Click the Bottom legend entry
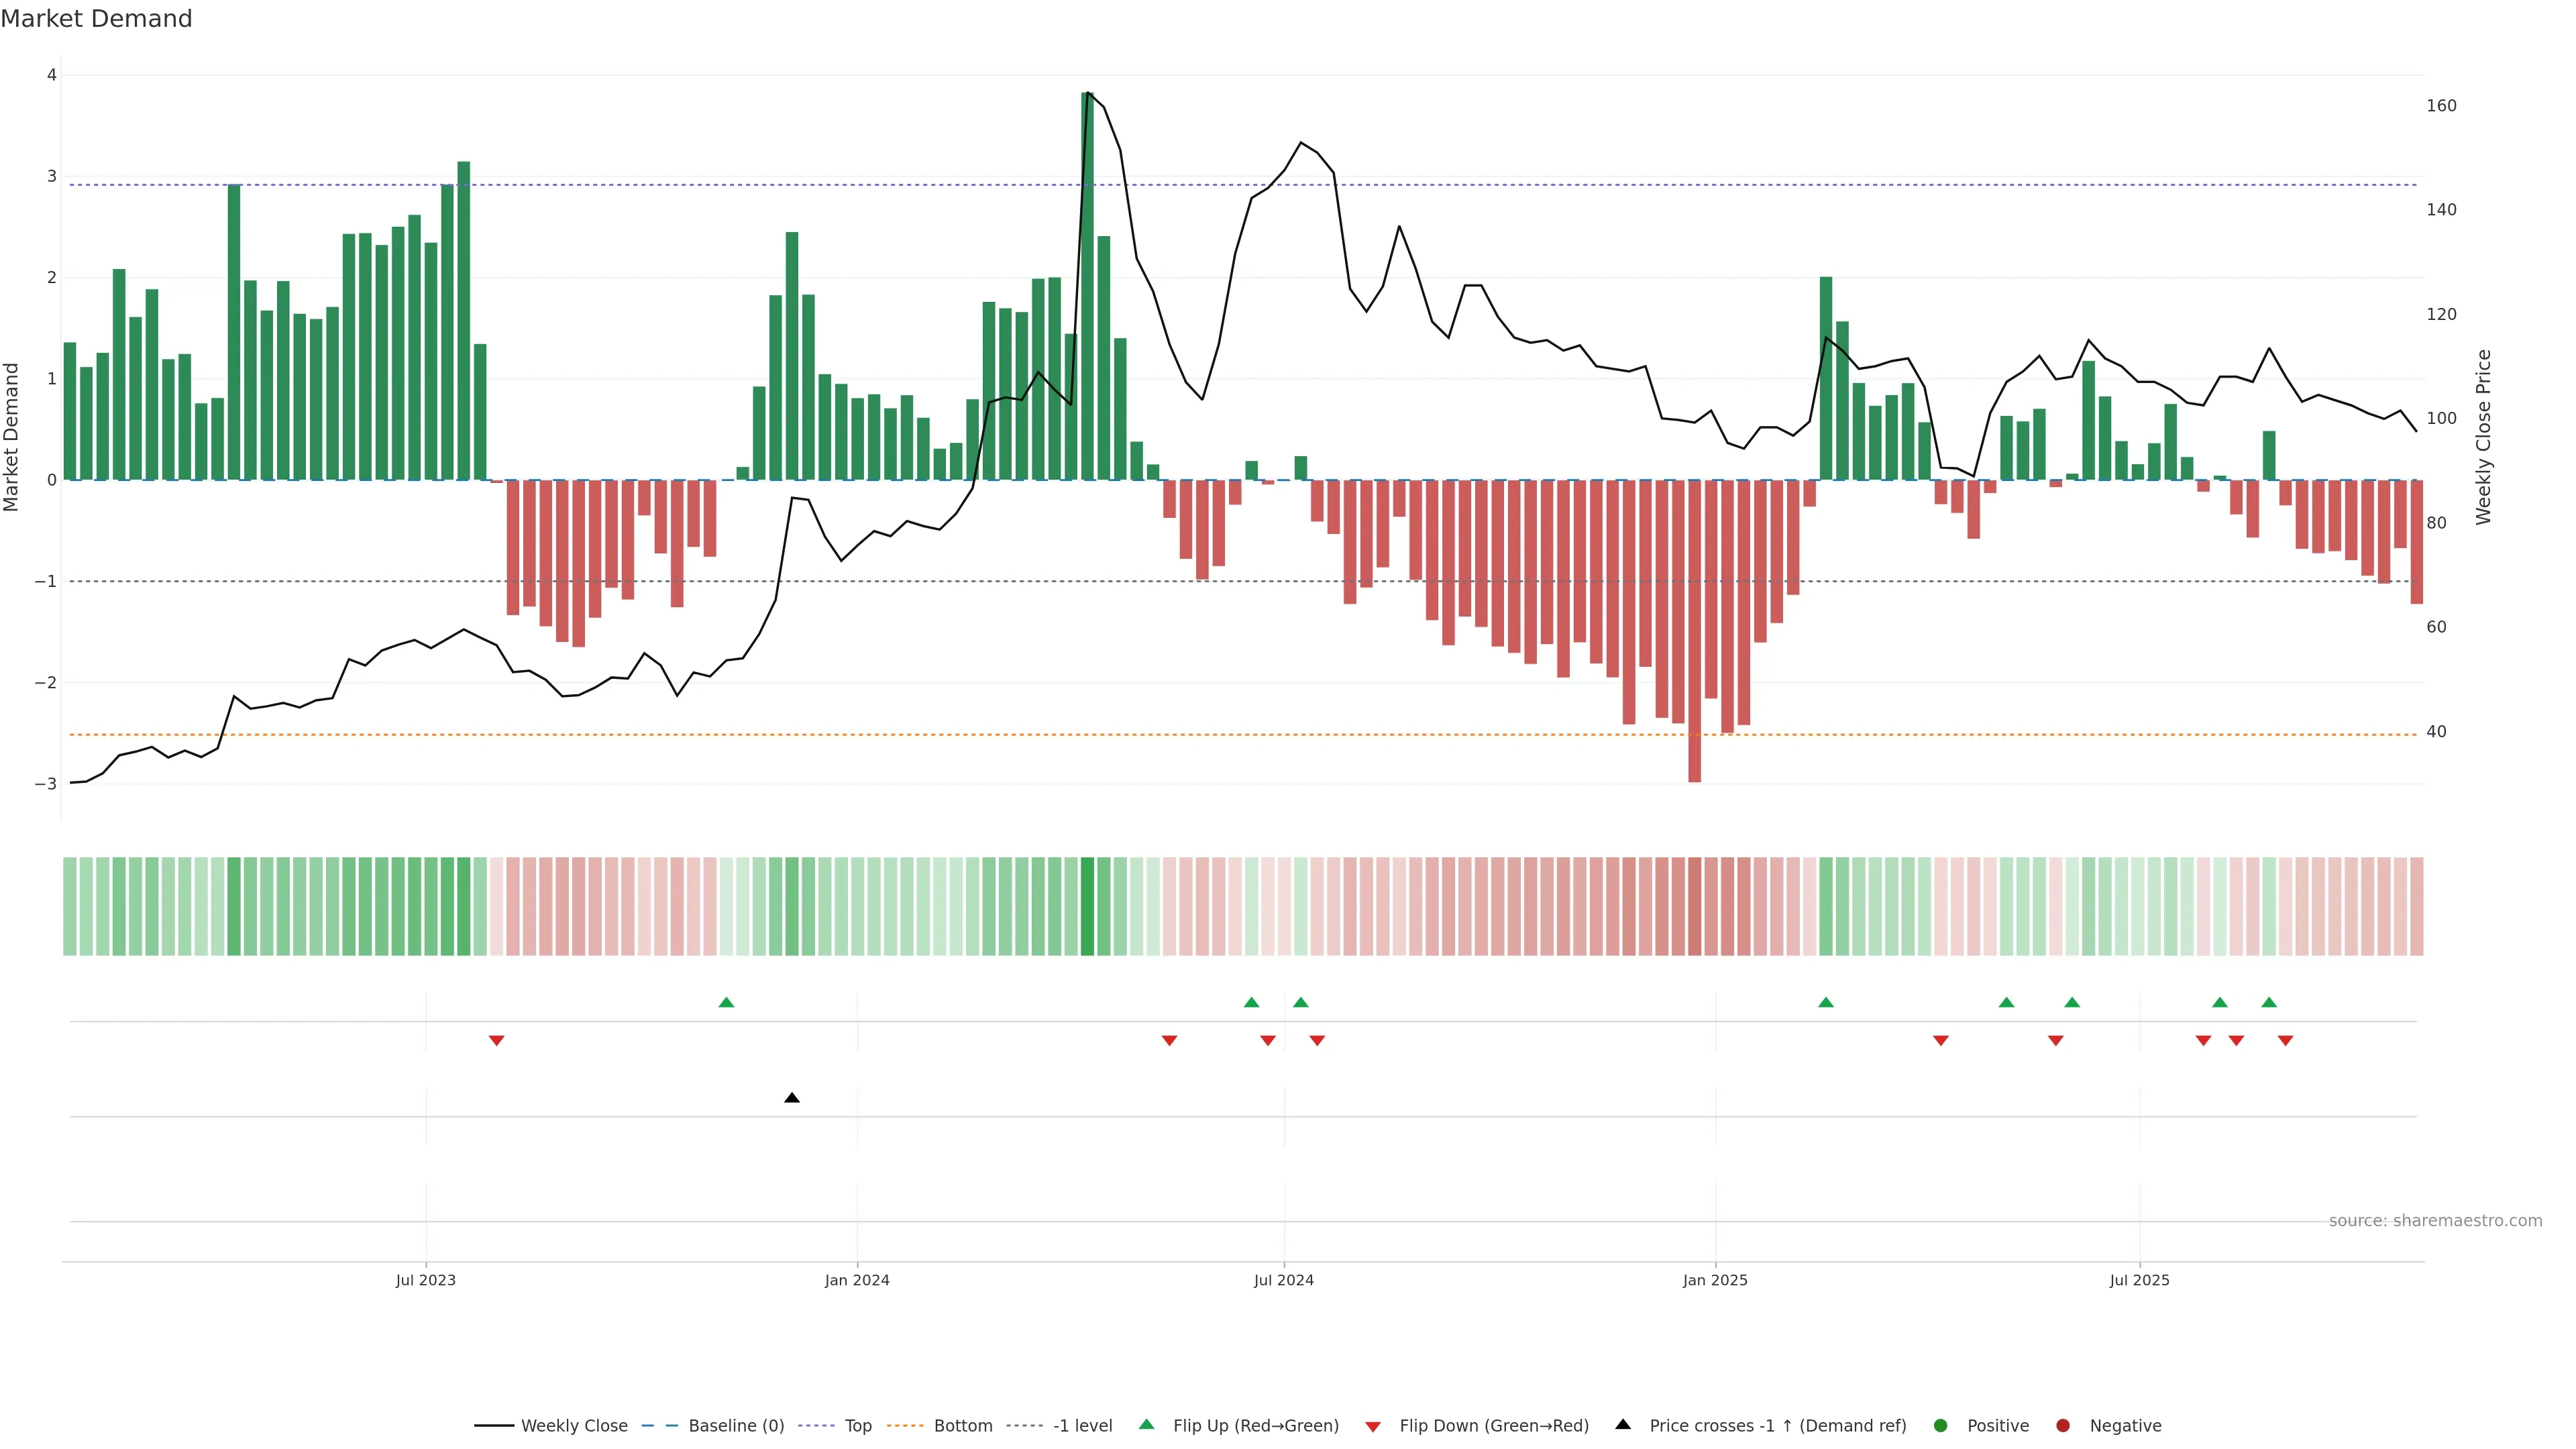This screenshot has height=1449, width=2576. 962,1426
